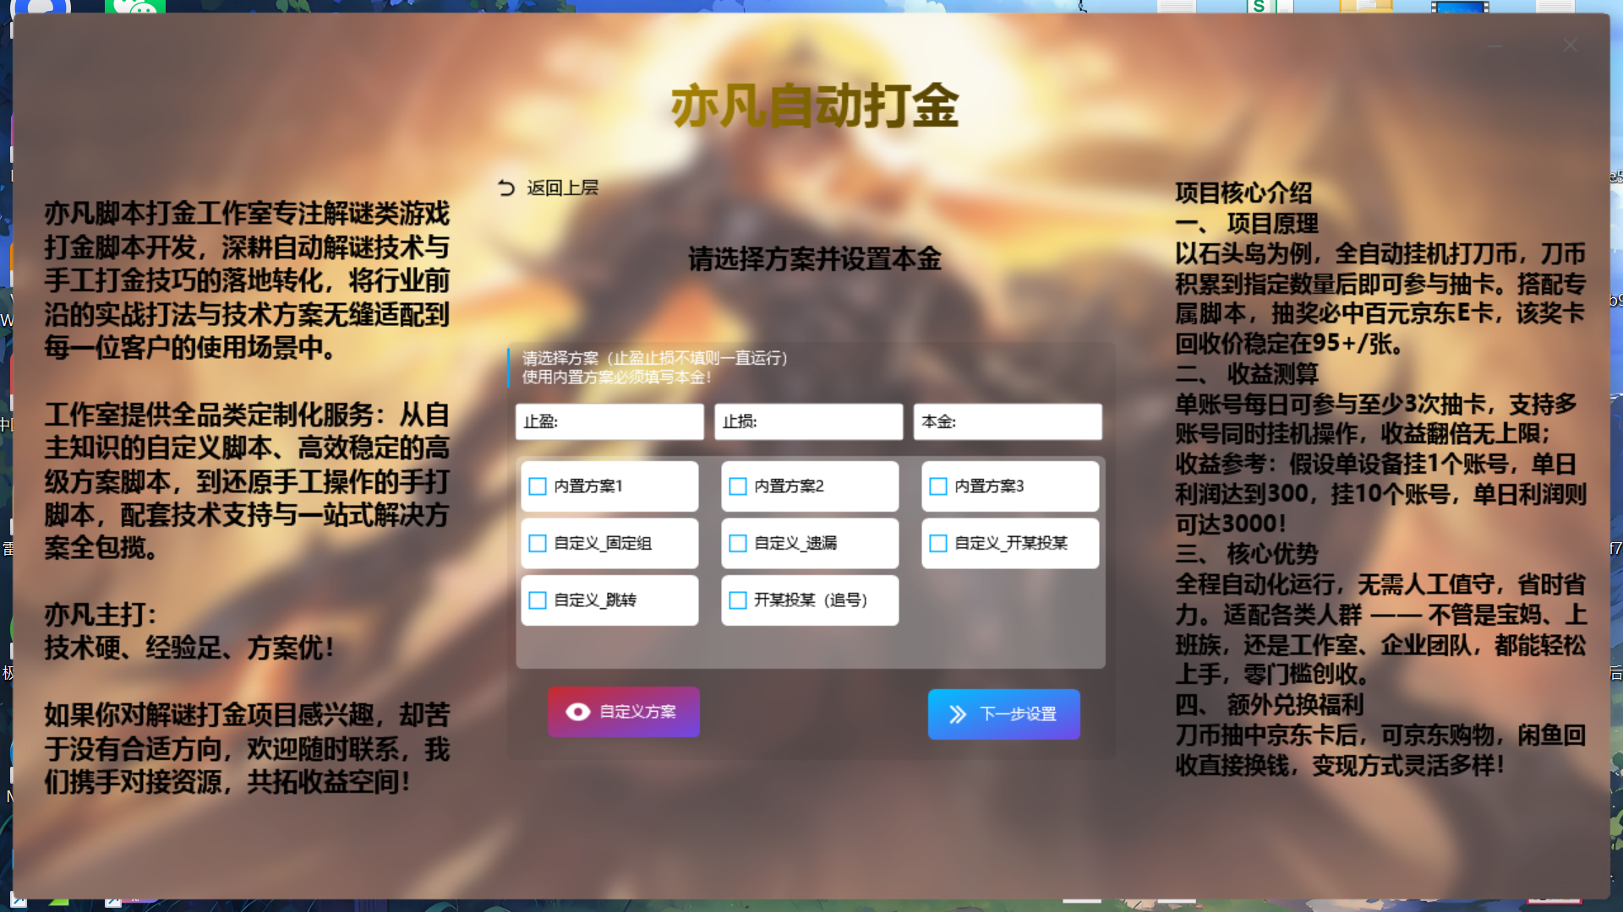Open the WeChat icon at top of desktop
The height and width of the screenshot is (912, 1623).
pyautogui.click(x=135, y=7)
